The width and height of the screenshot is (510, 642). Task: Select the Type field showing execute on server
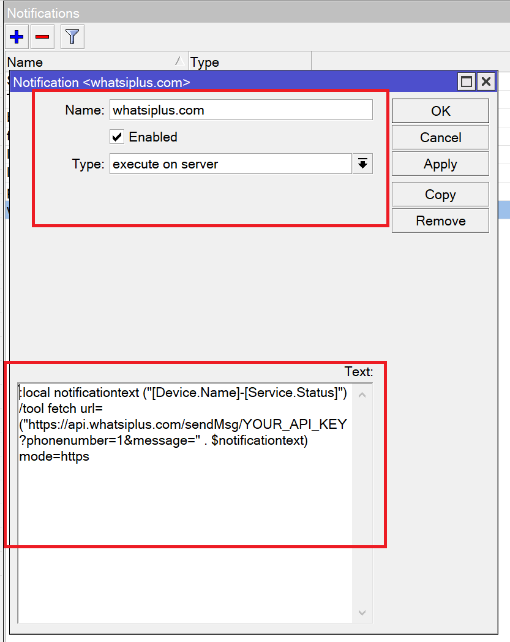[x=231, y=164]
